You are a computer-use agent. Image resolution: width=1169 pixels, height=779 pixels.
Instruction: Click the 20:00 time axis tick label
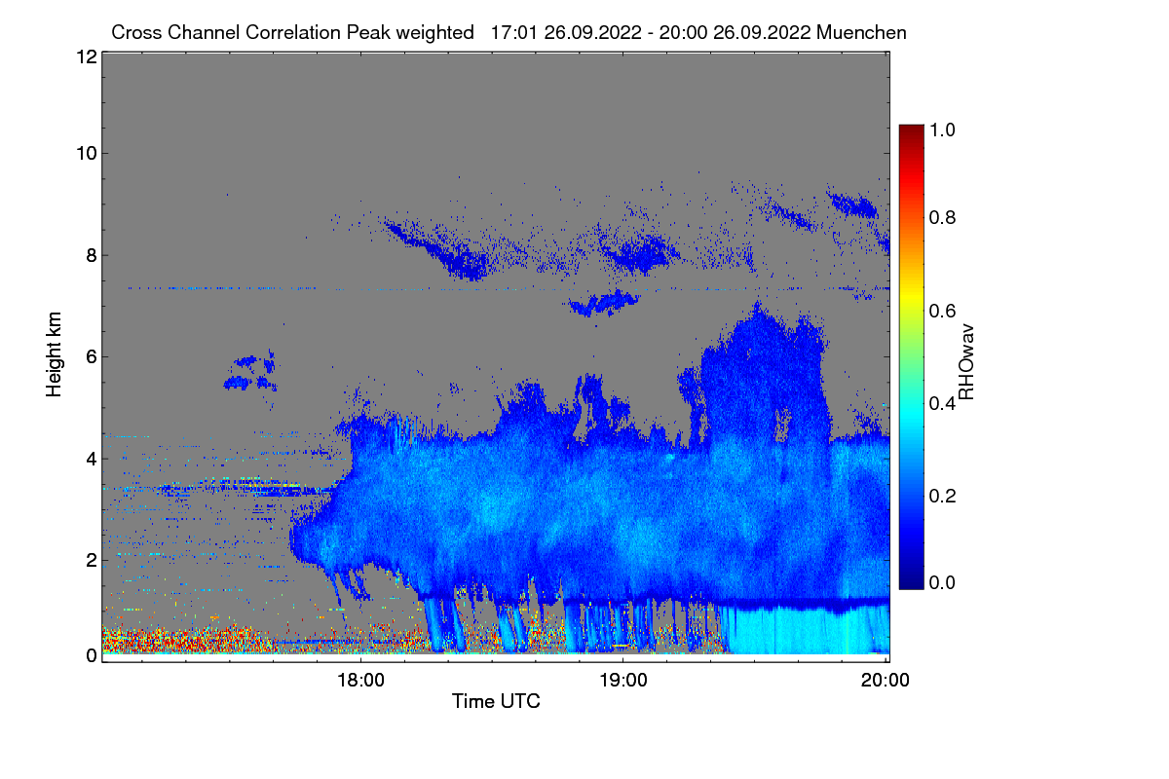pos(886,681)
